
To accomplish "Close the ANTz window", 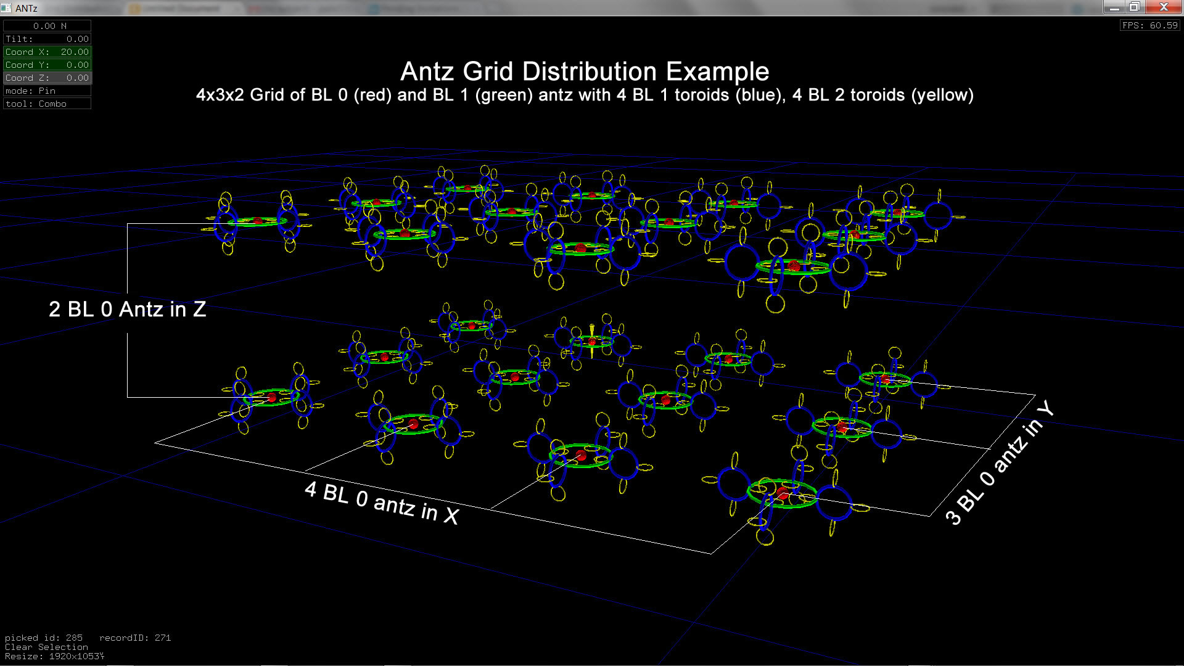I will pyautogui.click(x=1163, y=7).
